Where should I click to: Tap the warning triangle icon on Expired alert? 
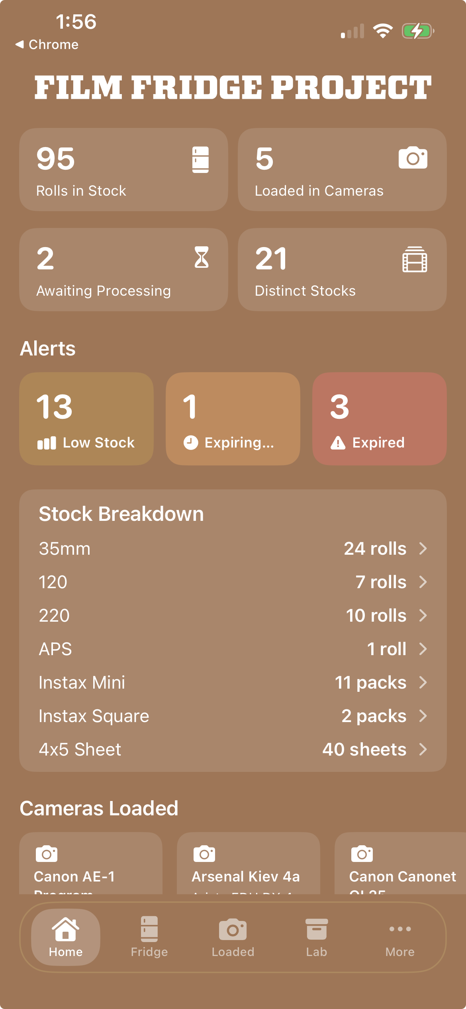pyautogui.click(x=338, y=443)
